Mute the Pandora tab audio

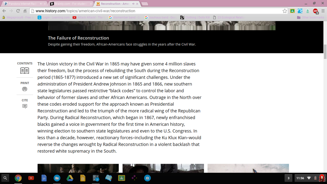pyautogui.click(x=40, y=4)
